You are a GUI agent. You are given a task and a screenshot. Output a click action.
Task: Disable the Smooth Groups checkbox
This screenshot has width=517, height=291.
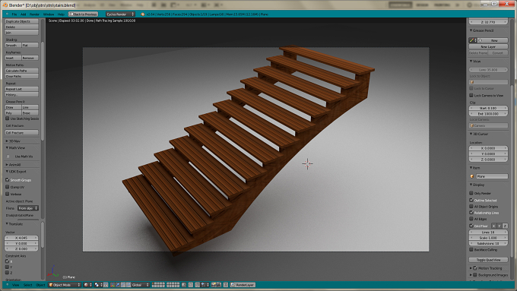8,180
